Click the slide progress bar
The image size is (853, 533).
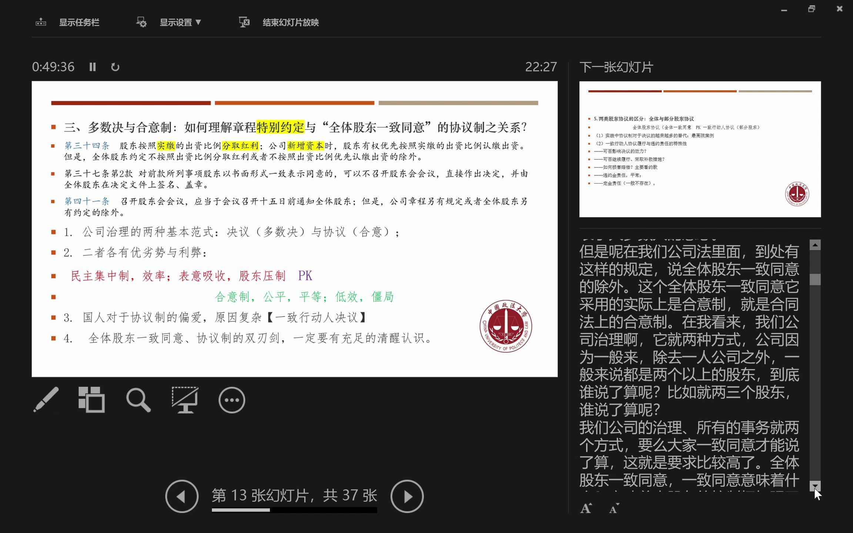pos(294,510)
